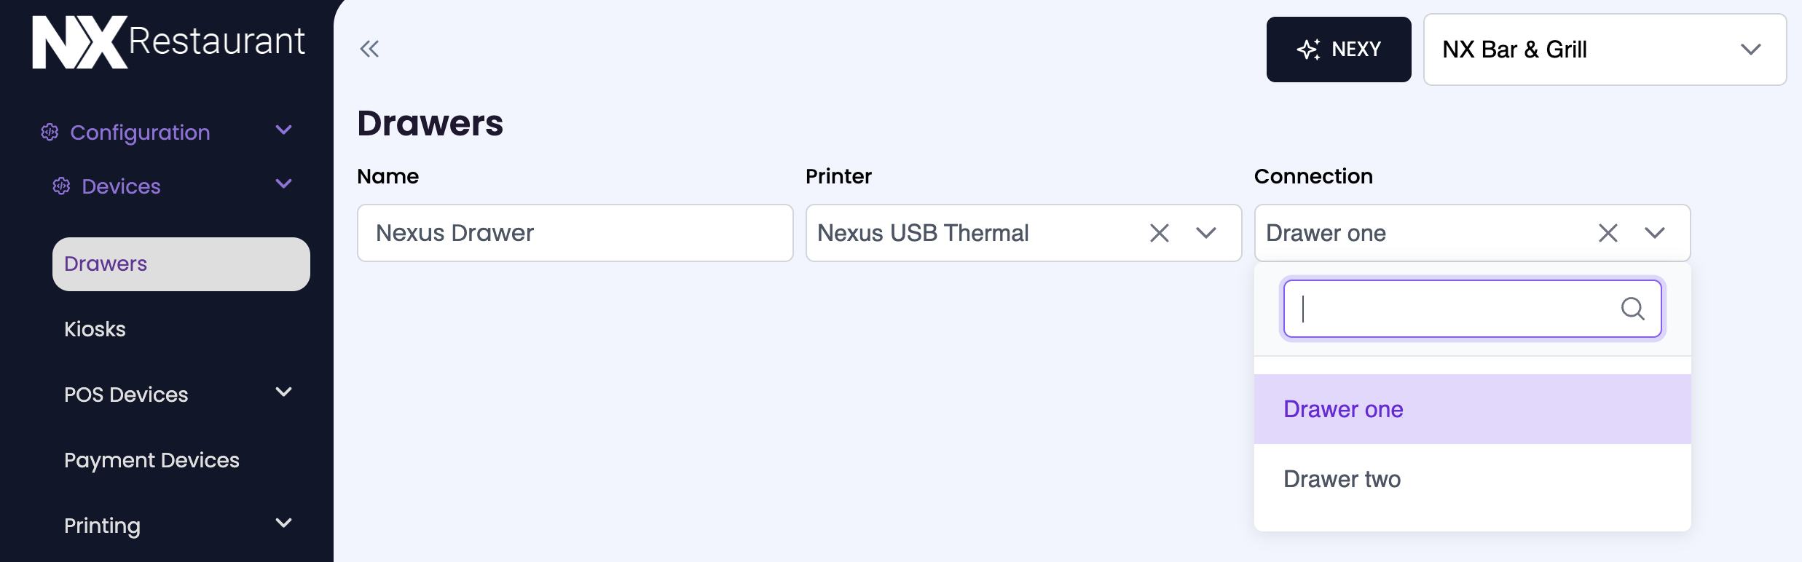
Task: Clear the Drawer one connection selection
Action: coord(1608,233)
